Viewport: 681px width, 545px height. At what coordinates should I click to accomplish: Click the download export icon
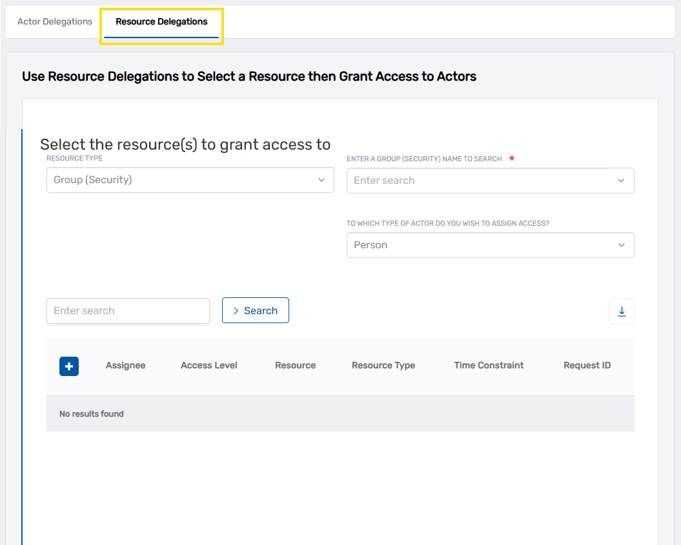pos(622,312)
